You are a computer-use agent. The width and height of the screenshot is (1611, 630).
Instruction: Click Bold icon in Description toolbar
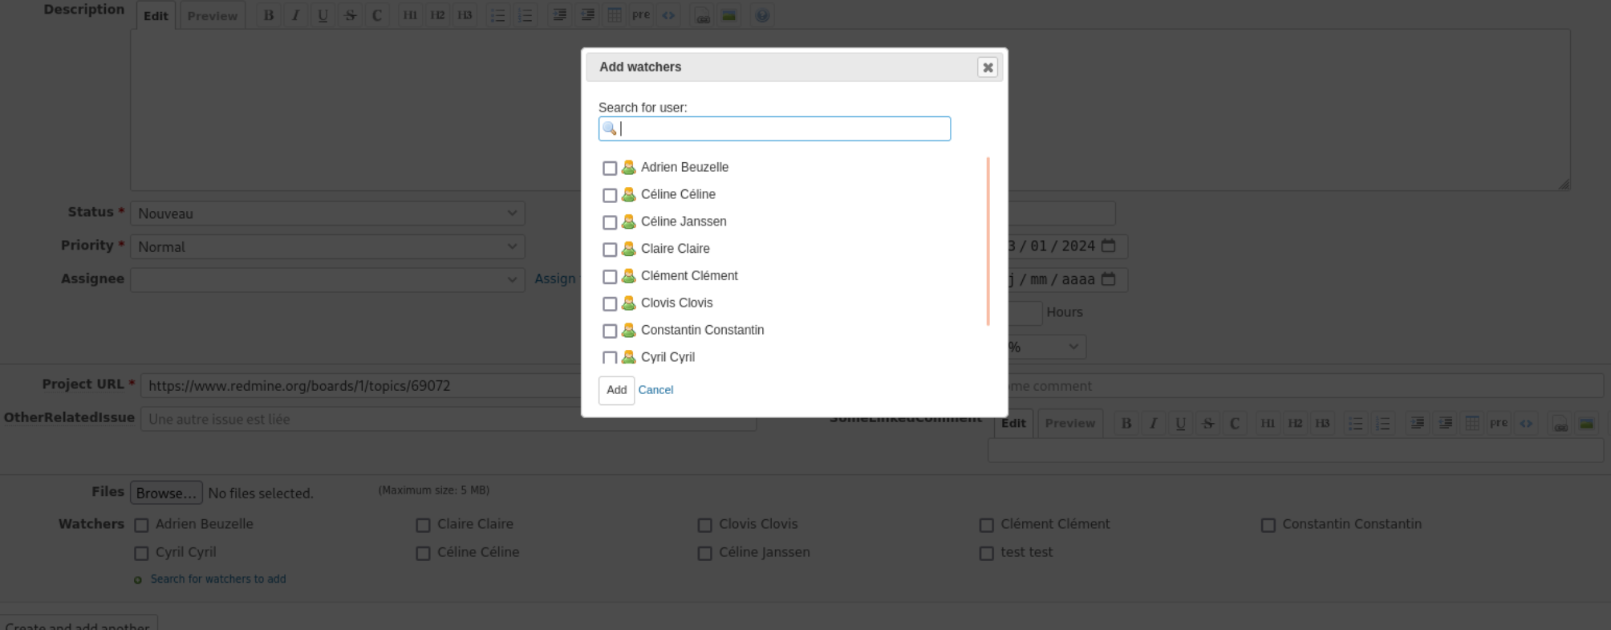[x=269, y=15]
